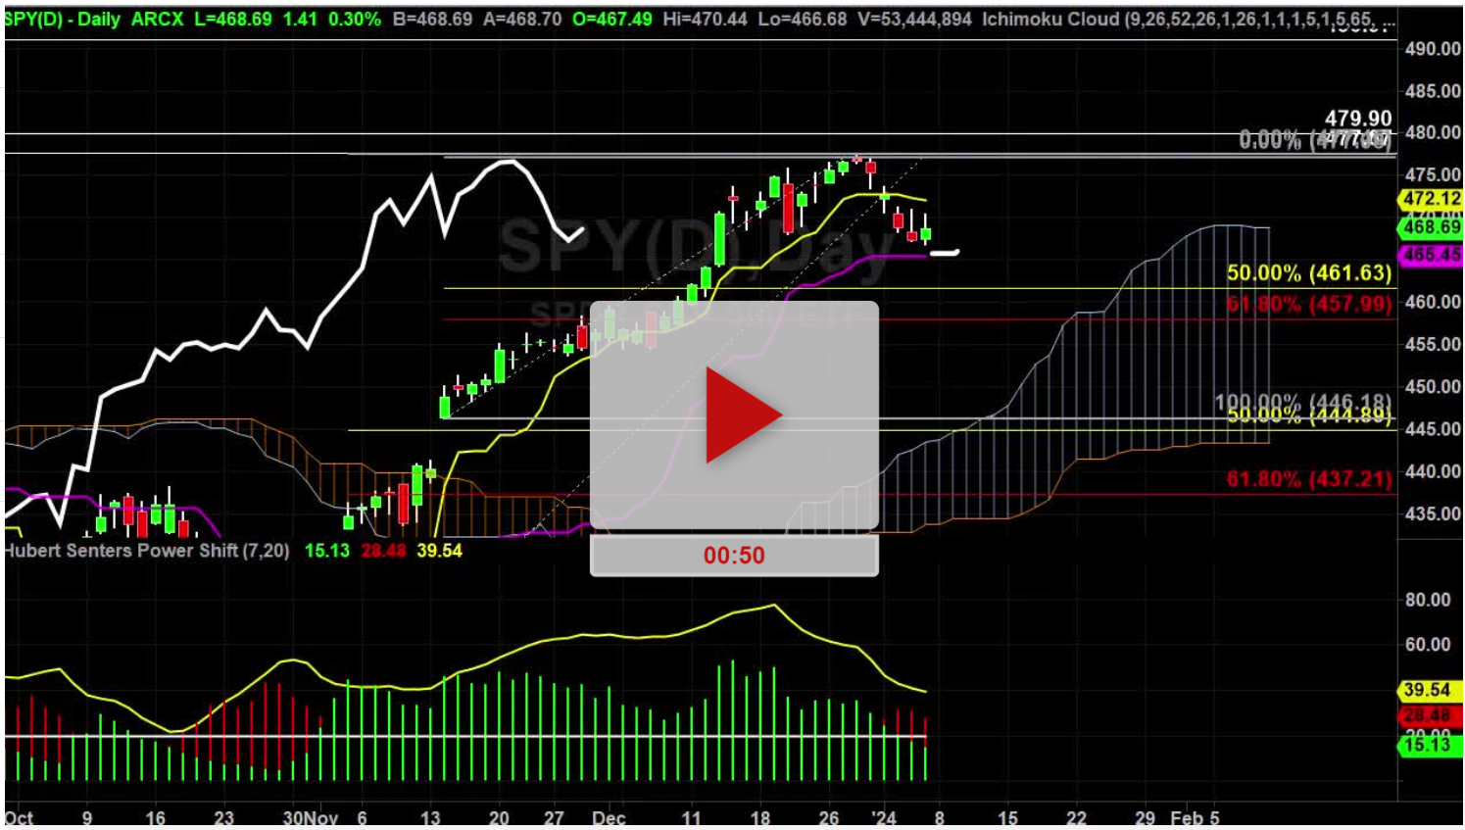Image resolution: width=1465 pixels, height=830 pixels.
Task: Click the 450.00 price axis label
Action: pos(1433,387)
